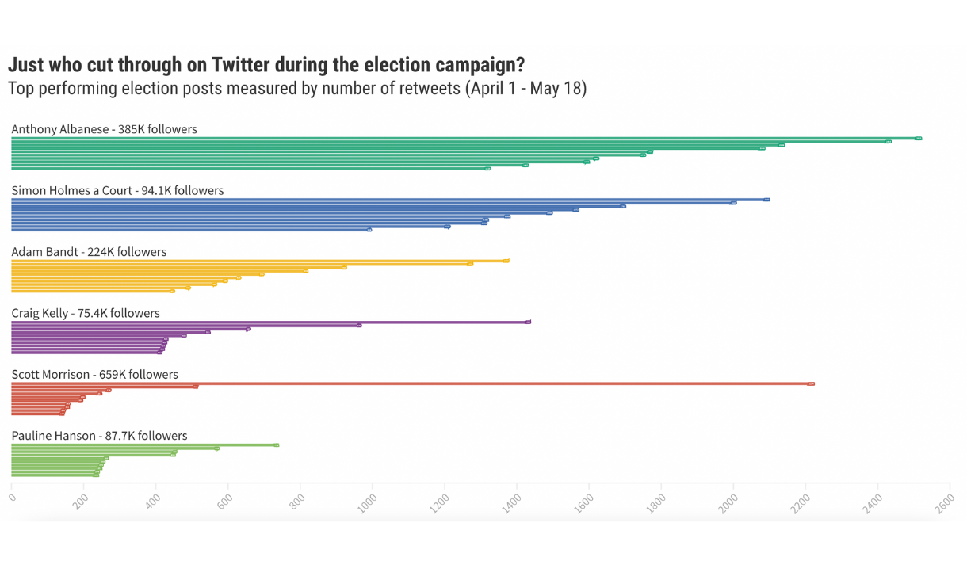Click the 2600 tick label on the axis
The image size is (967, 580).
[x=946, y=504]
